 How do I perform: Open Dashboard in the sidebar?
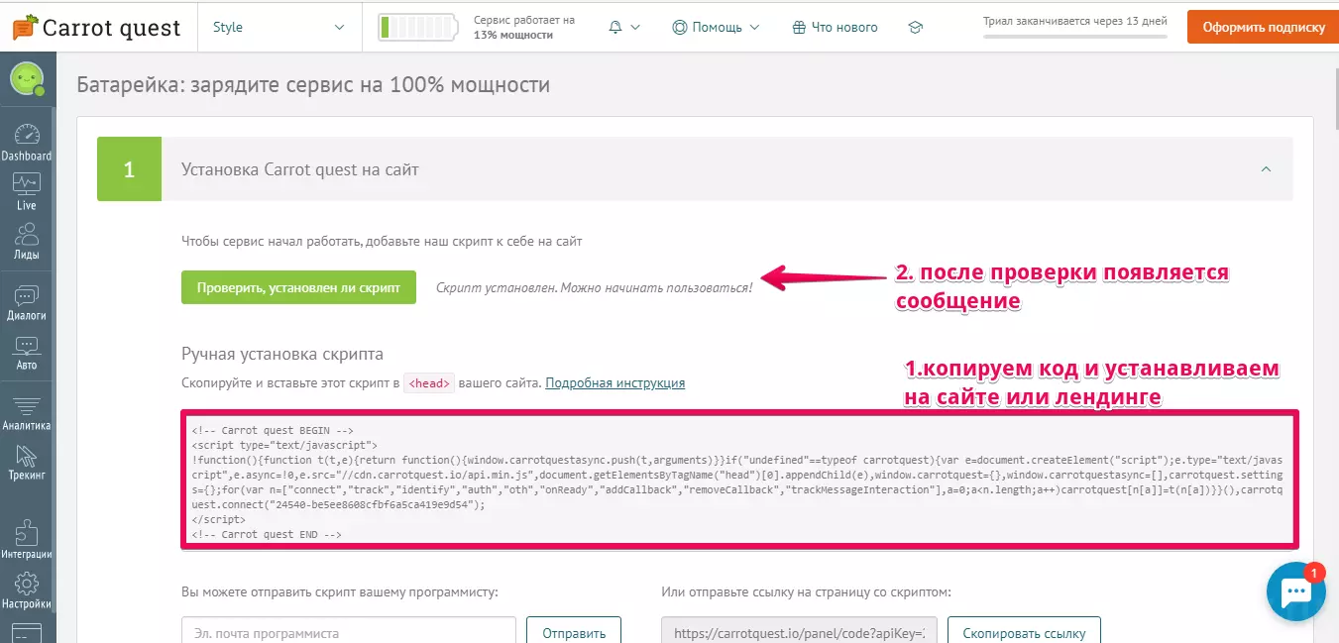pyautogui.click(x=27, y=143)
